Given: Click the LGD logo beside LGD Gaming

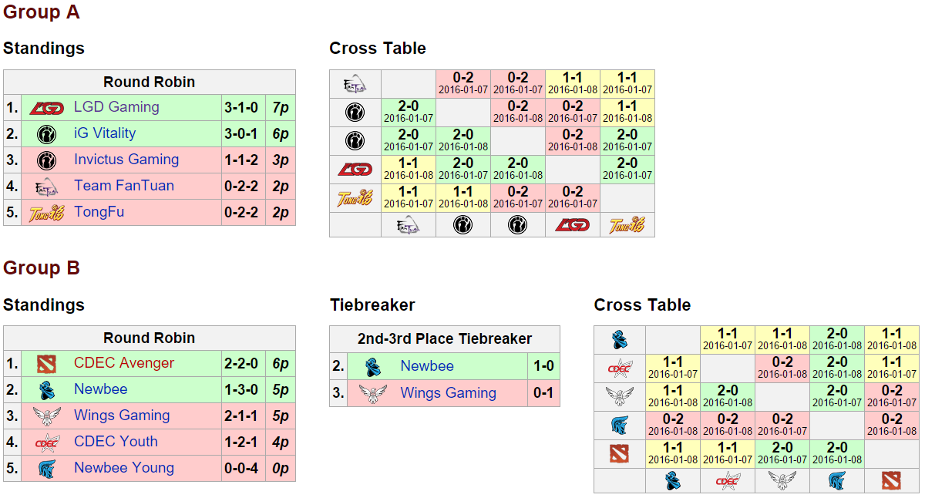Looking at the screenshot, I should [x=46, y=108].
